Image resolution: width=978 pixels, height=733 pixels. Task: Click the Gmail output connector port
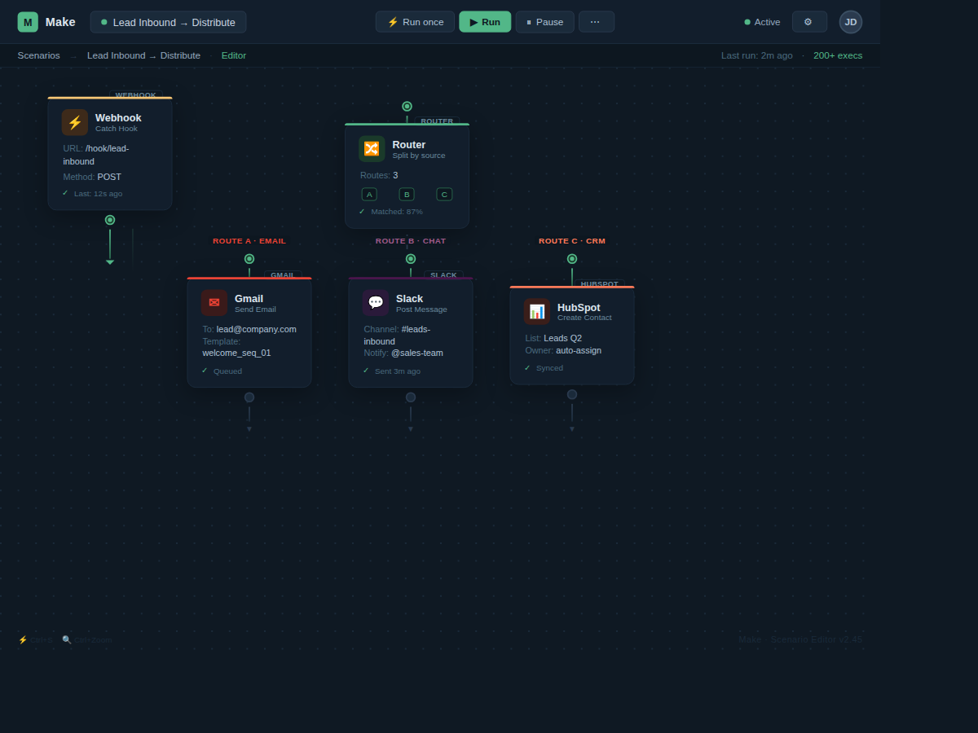pos(249,397)
